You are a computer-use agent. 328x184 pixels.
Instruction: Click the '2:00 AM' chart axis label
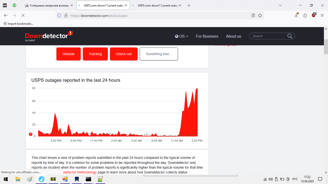click(116, 141)
